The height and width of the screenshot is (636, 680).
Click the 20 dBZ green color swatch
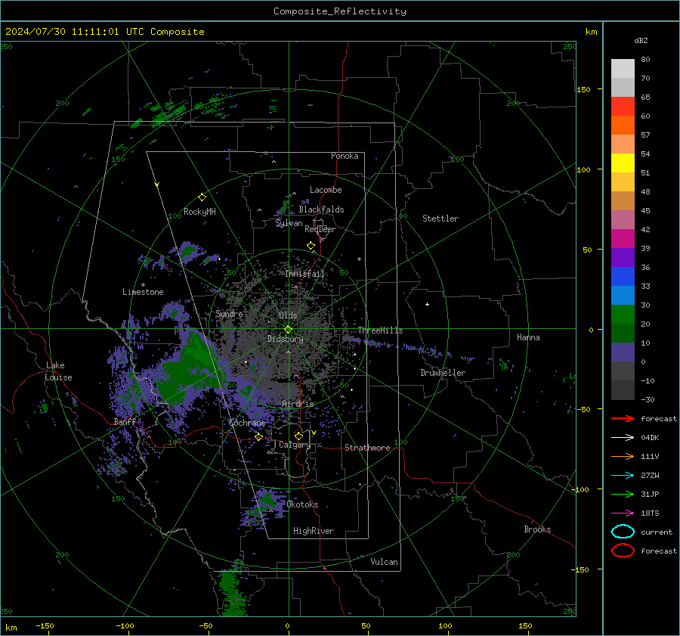click(623, 314)
